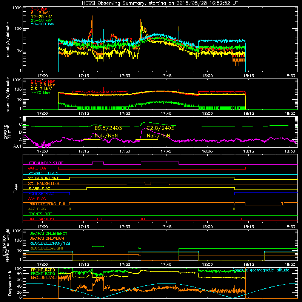This screenshot has height=302, width=302.
Task: Select the SC_IN_SUNLIGHT flag label
Action: pyautogui.click(x=43, y=178)
